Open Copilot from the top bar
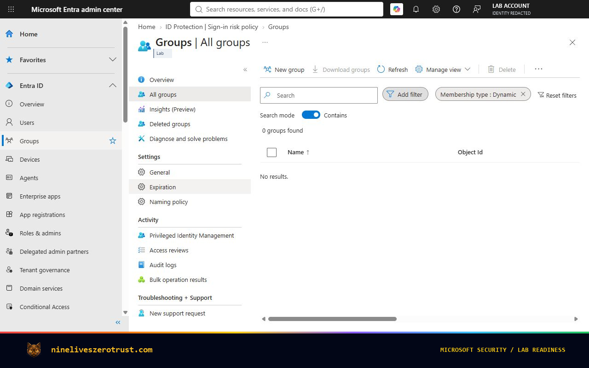The width and height of the screenshot is (589, 368). 397,9
